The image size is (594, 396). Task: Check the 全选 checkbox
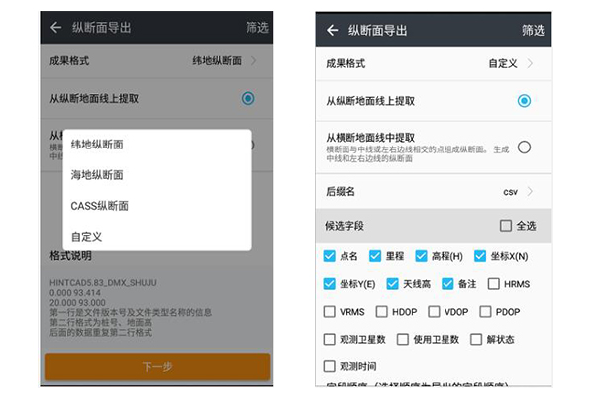click(506, 226)
